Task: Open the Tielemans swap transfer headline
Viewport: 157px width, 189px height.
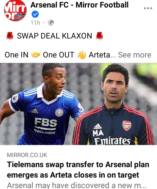Action: point(78,170)
